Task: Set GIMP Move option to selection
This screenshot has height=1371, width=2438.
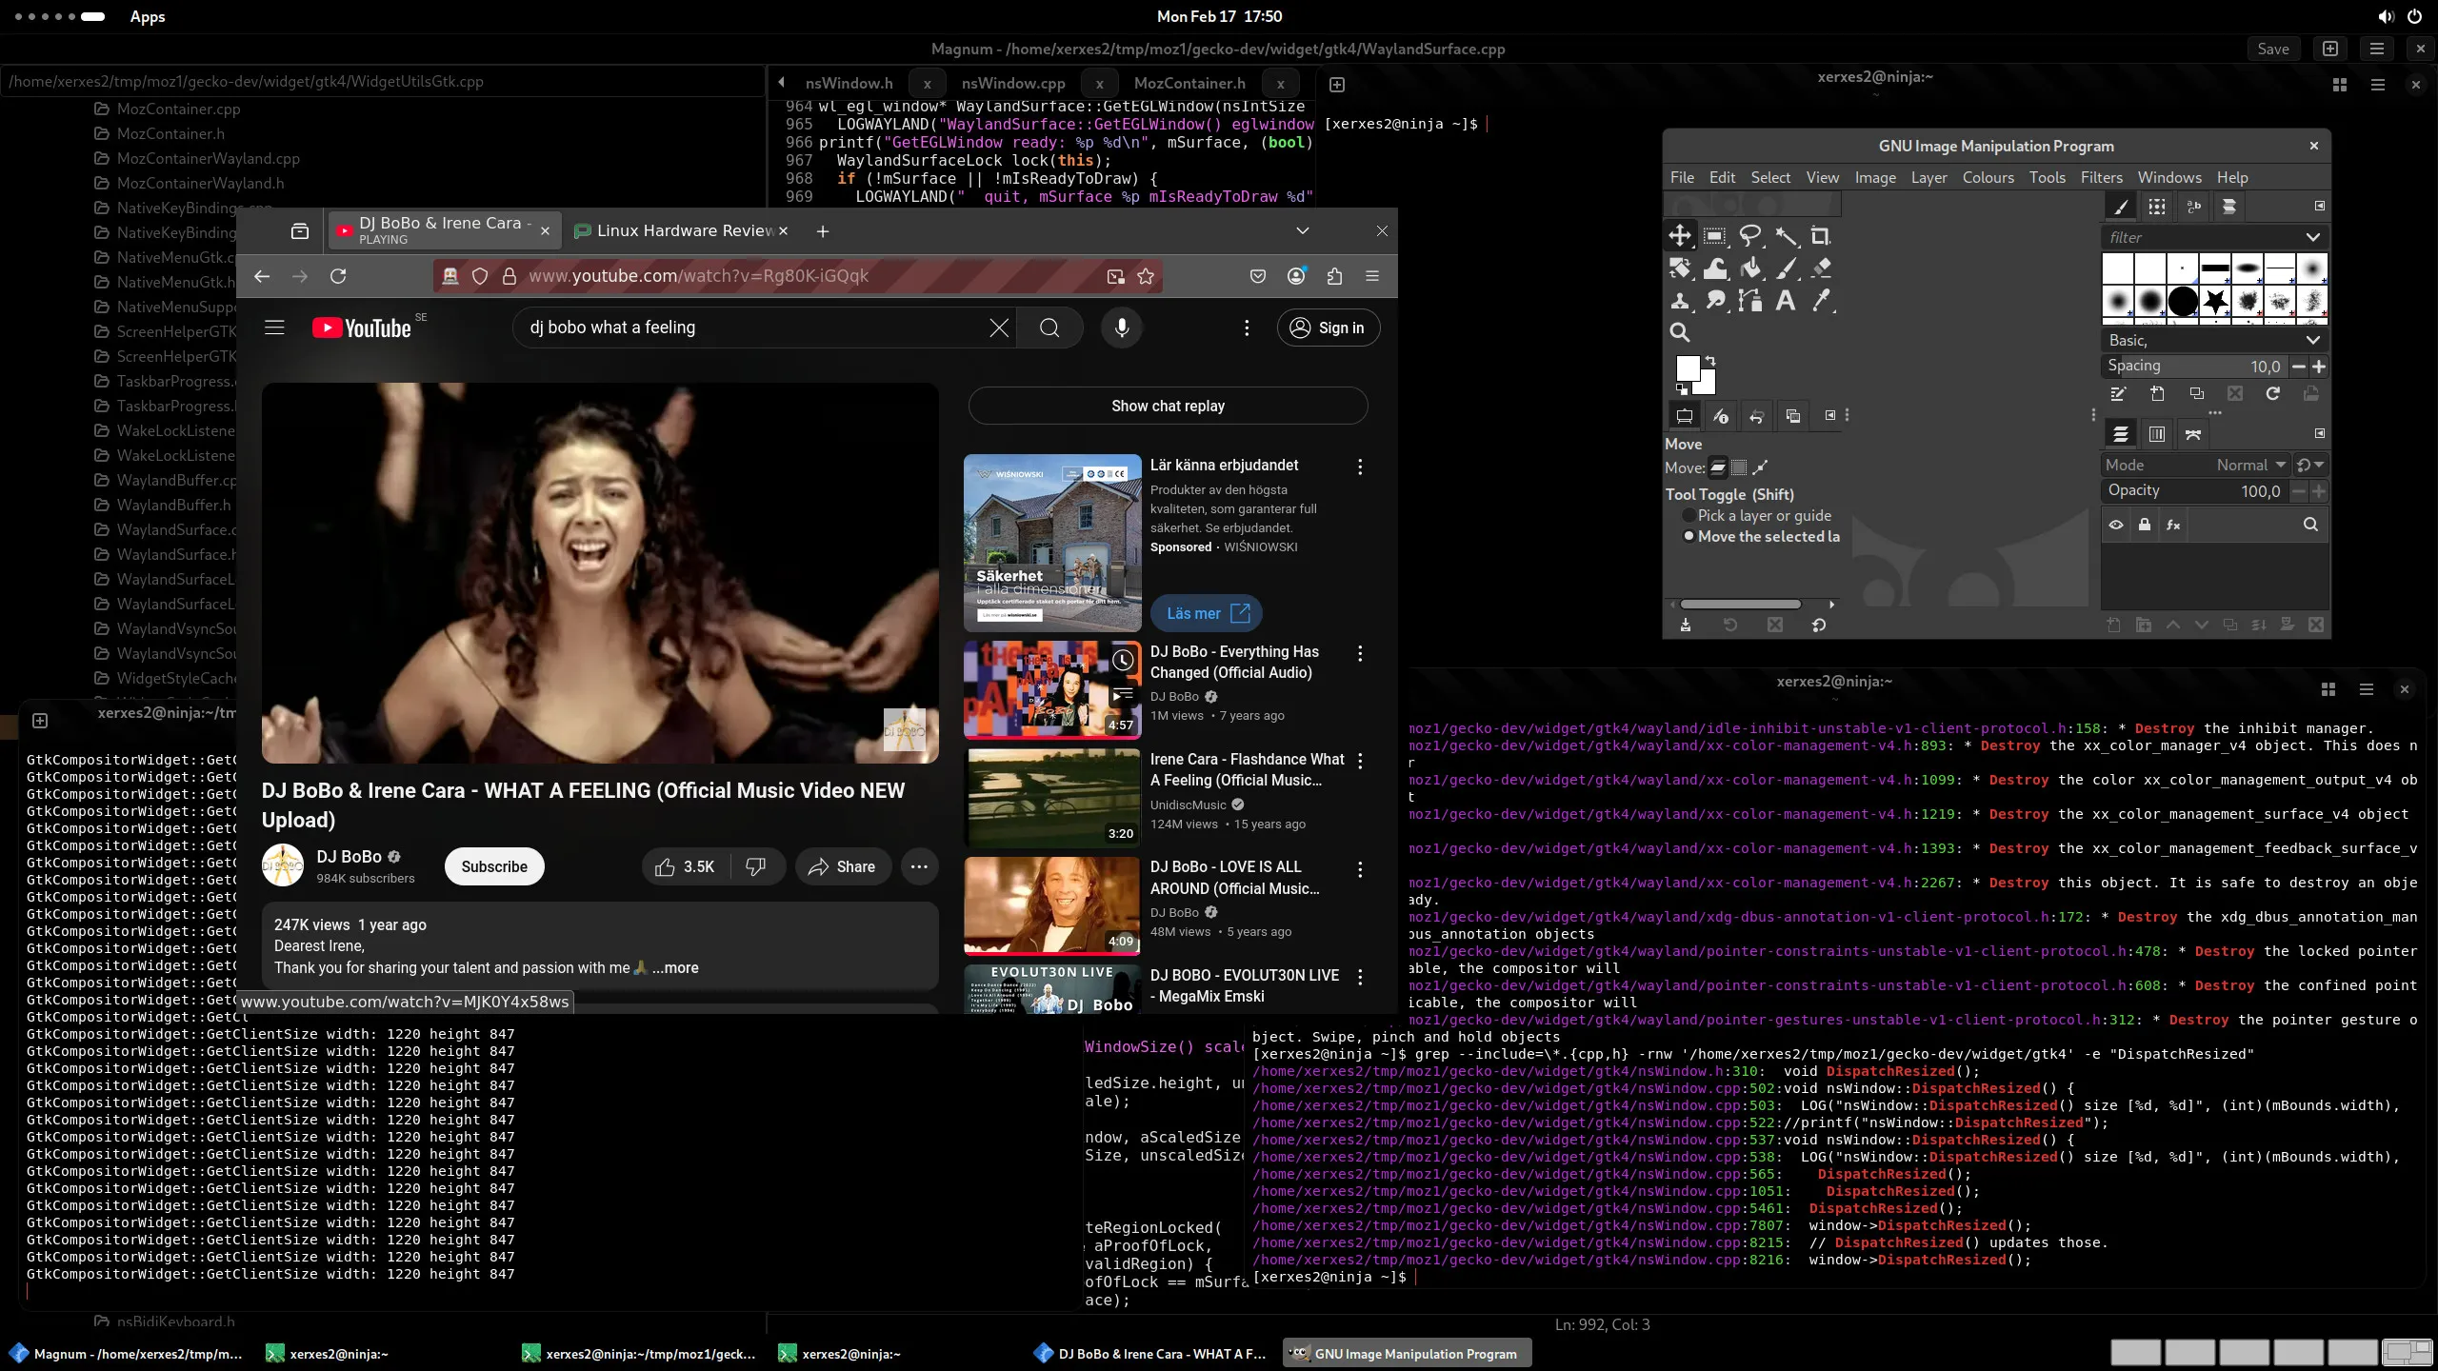Action: 1739,467
